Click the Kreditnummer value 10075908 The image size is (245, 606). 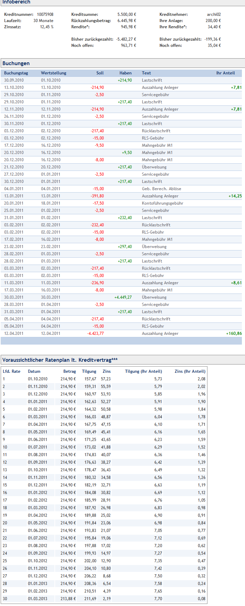[45, 14]
